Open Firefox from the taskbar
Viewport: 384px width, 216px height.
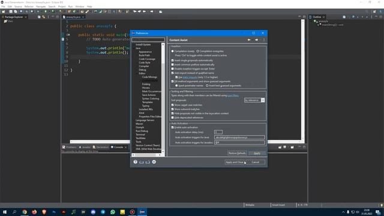[x=34, y=212]
